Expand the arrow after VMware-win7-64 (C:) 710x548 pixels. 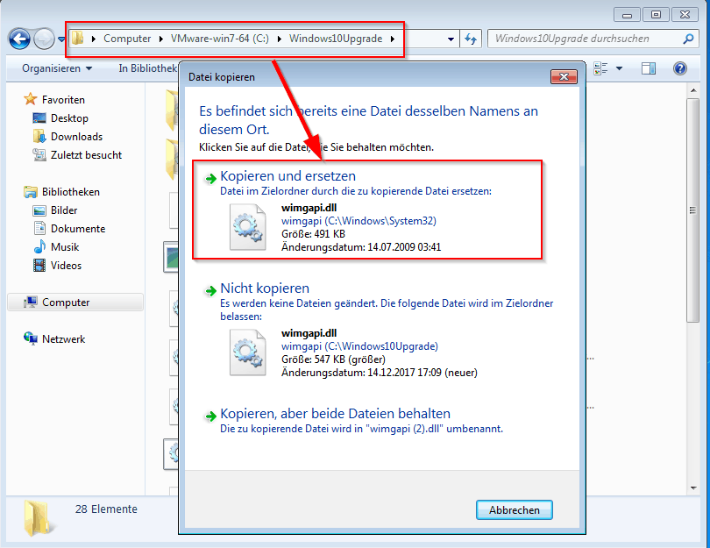click(280, 39)
